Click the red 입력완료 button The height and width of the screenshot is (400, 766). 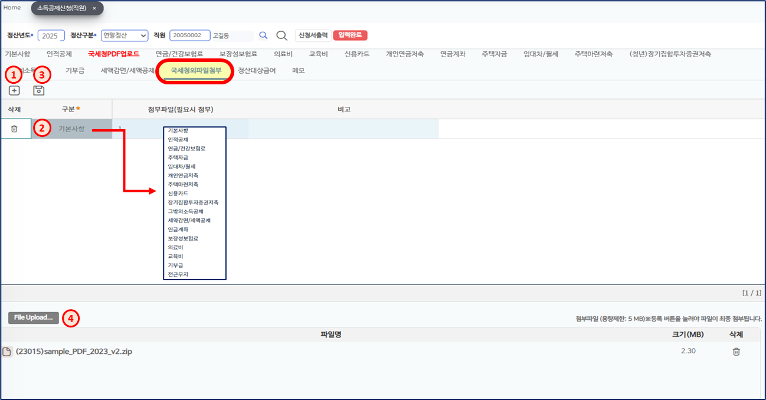click(351, 35)
